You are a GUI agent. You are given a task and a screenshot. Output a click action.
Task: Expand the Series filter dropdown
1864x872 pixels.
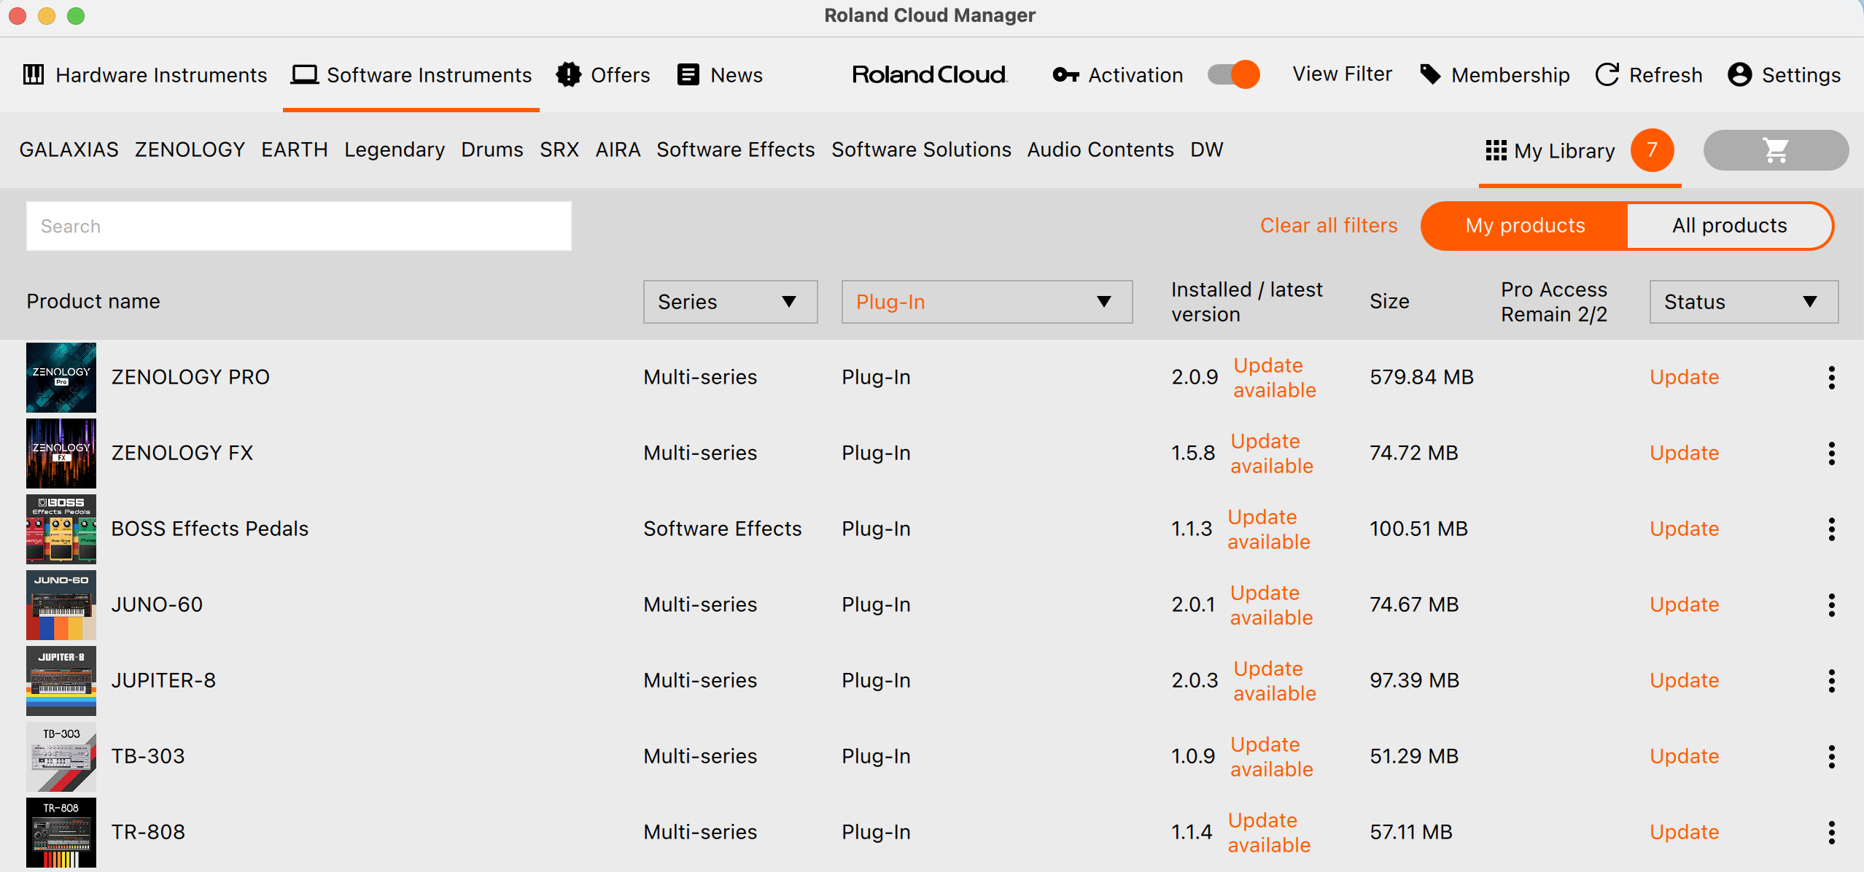click(730, 302)
